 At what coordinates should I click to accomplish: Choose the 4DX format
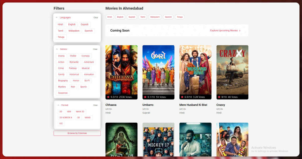pyautogui.click(x=69, y=112)
